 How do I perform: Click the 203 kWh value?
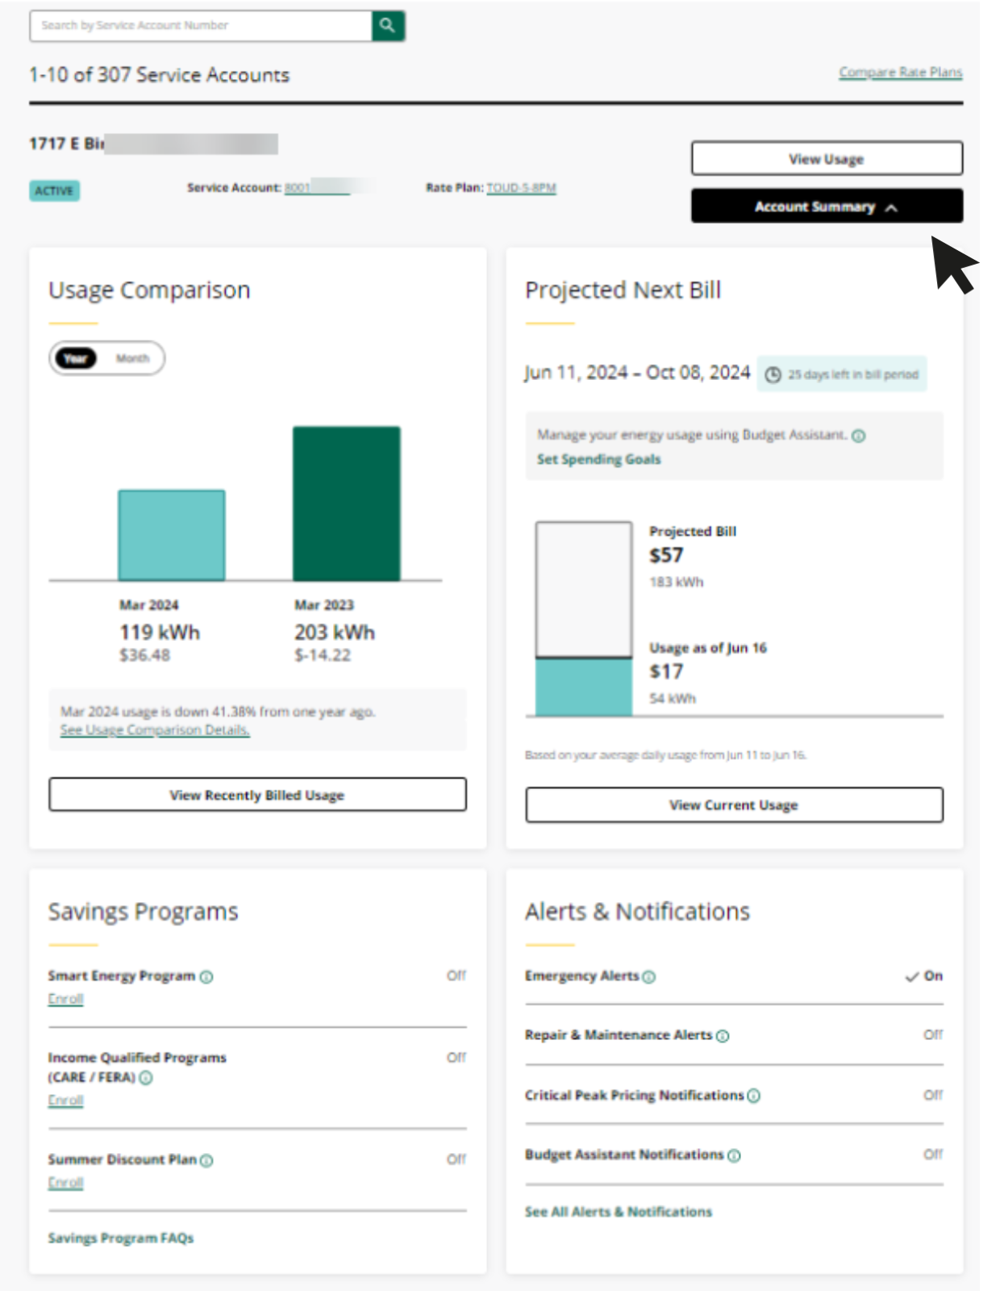335,633
